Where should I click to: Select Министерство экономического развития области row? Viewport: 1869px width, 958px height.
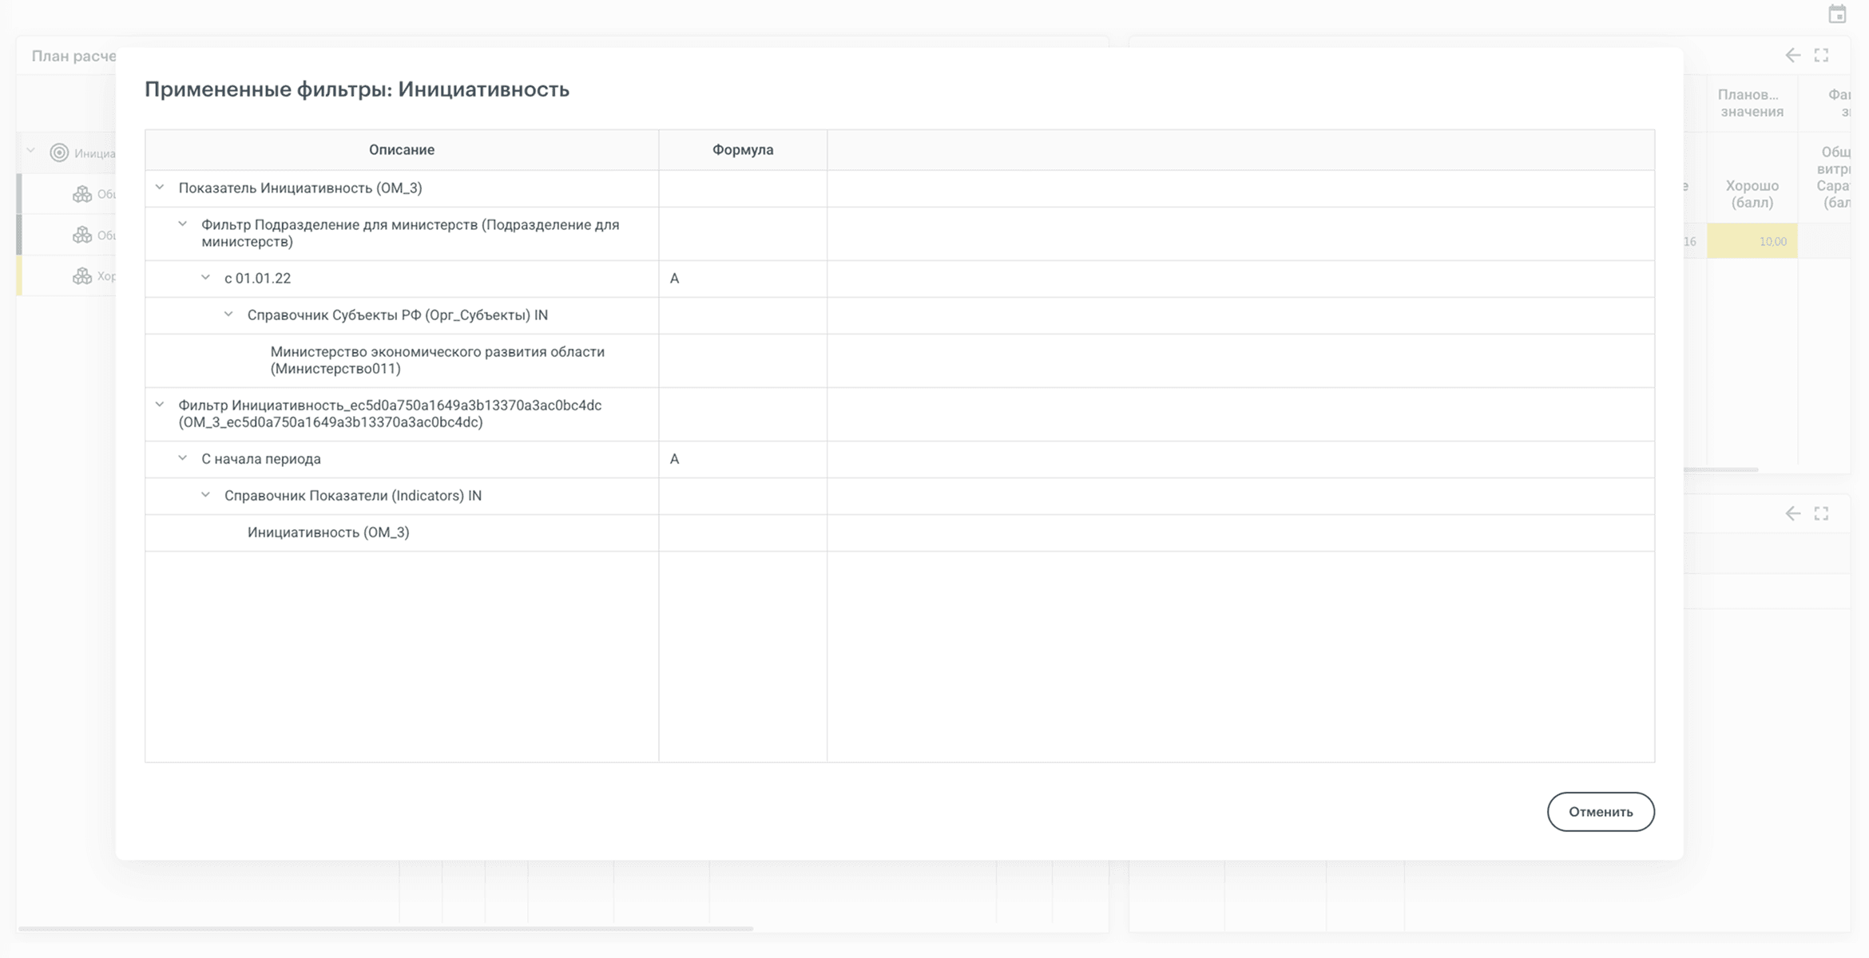coord(899,360)
